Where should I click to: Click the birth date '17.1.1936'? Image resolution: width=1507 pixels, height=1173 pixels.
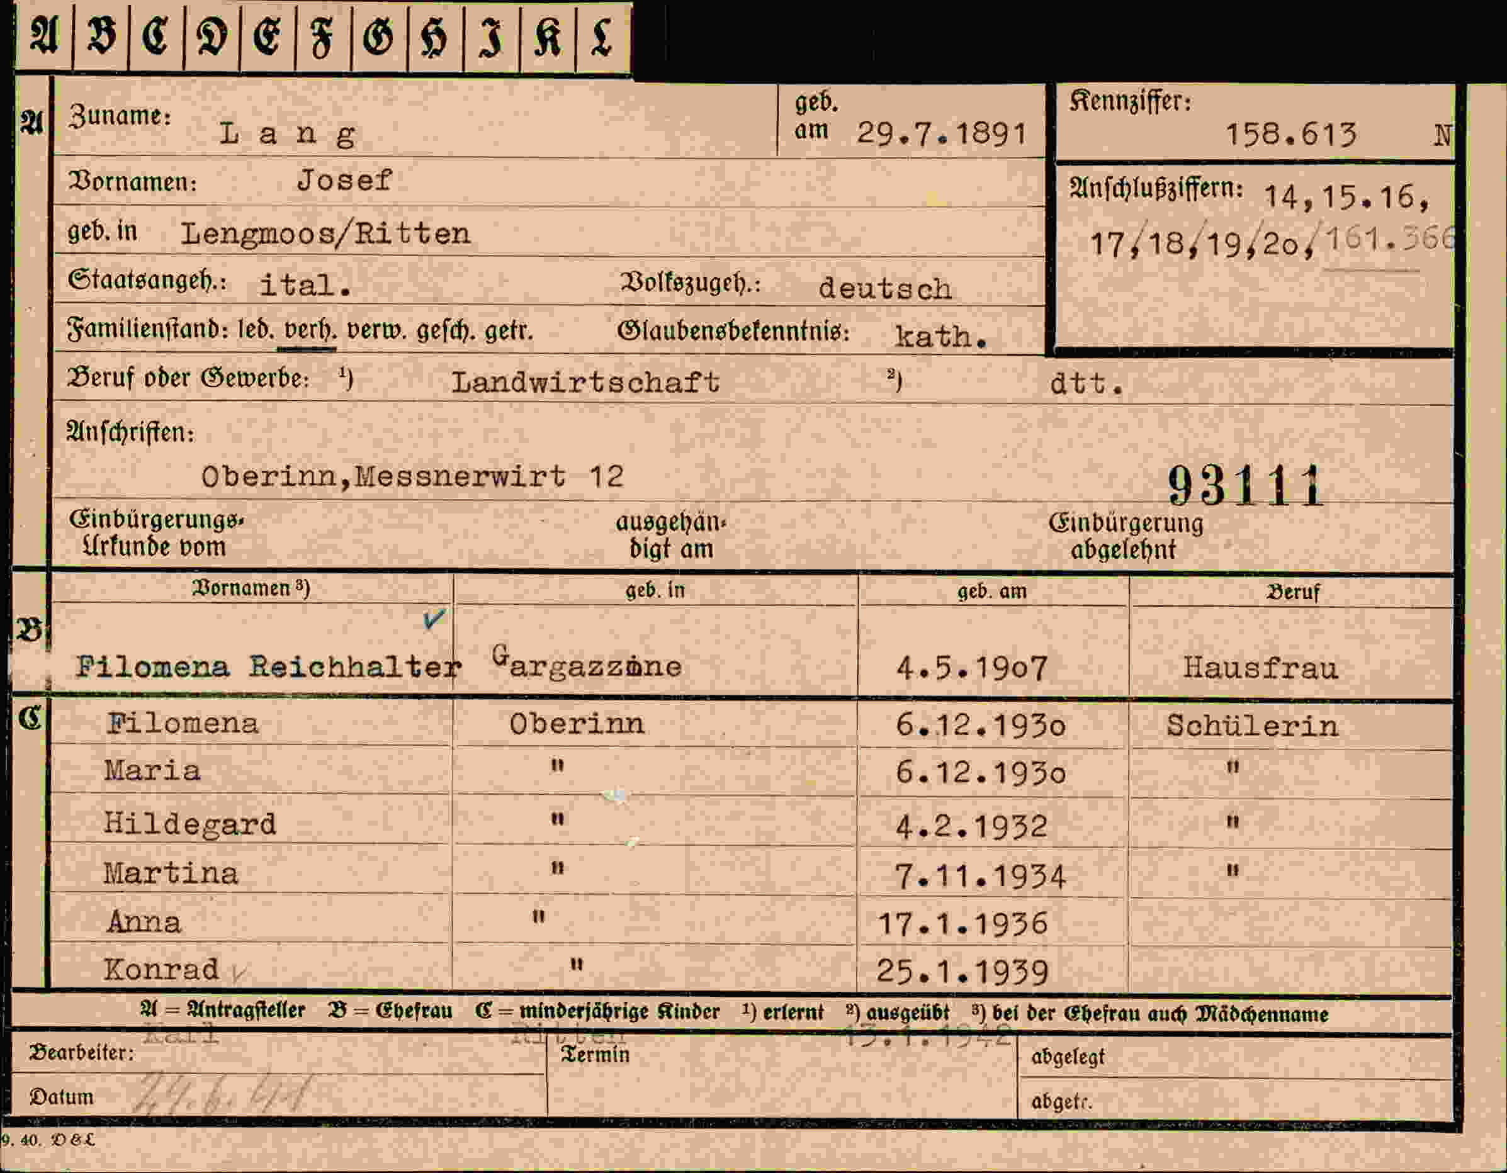click(962, 924)
